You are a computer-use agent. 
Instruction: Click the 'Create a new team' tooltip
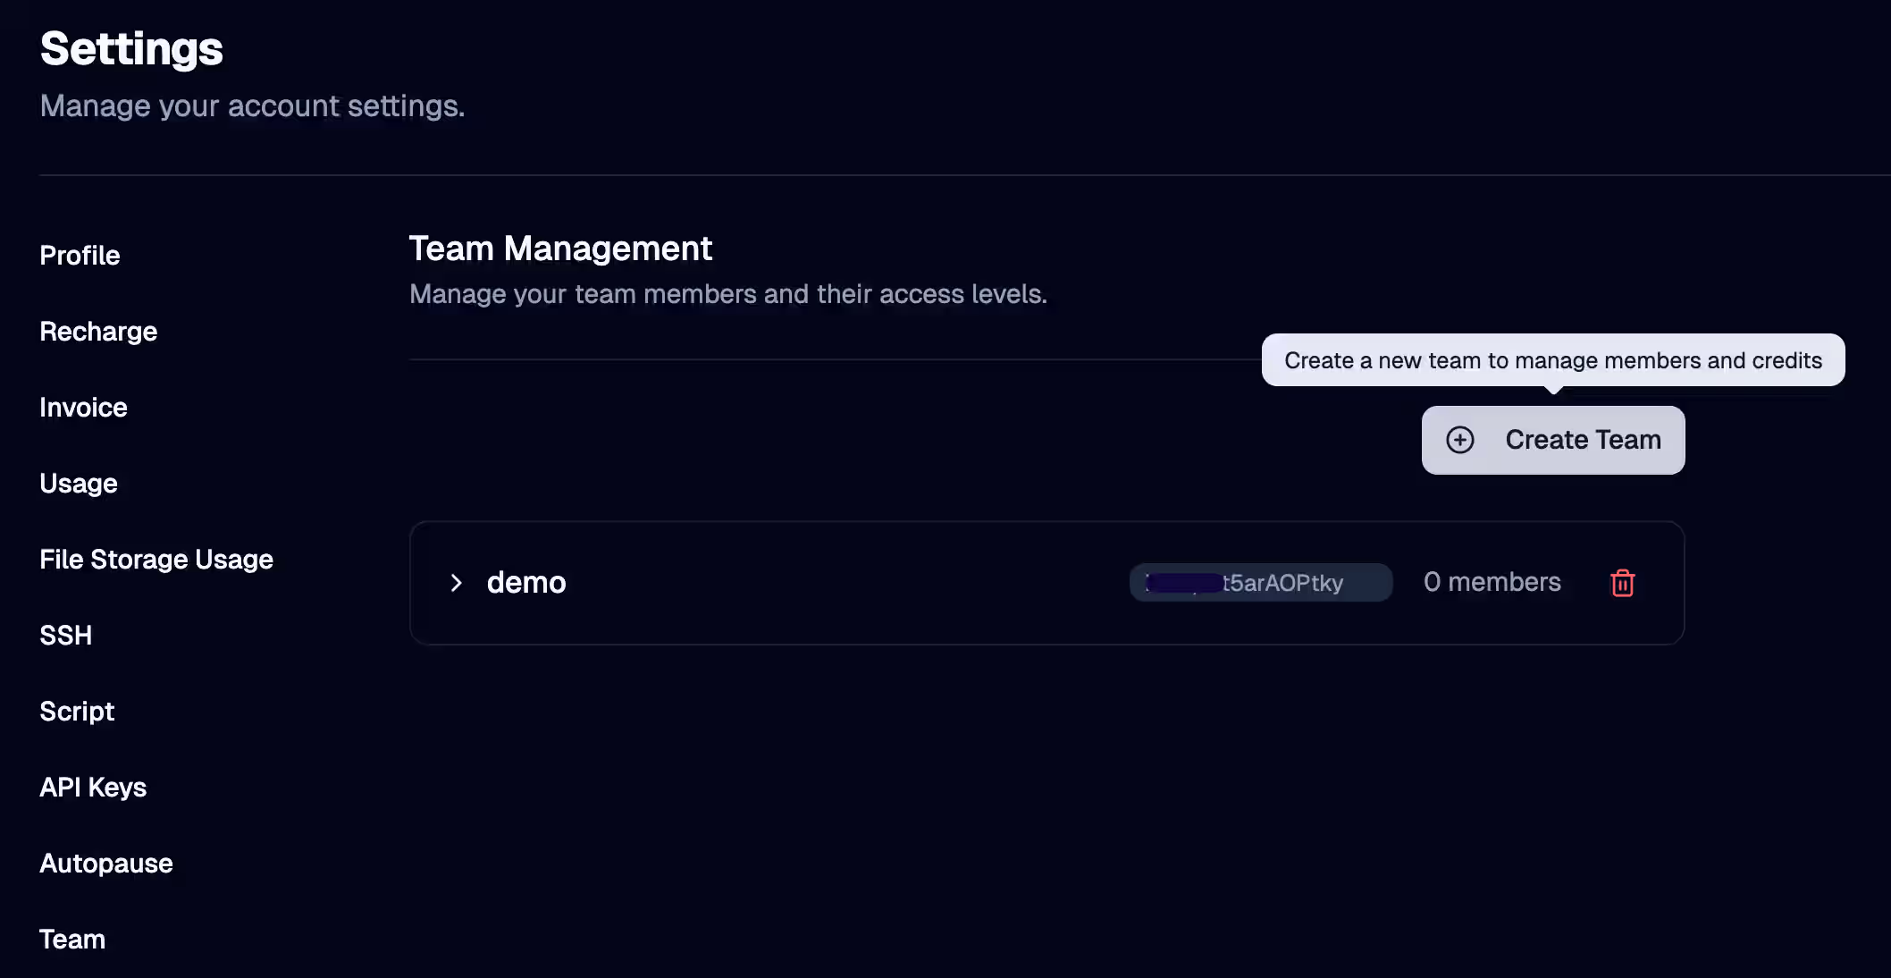1553,360
